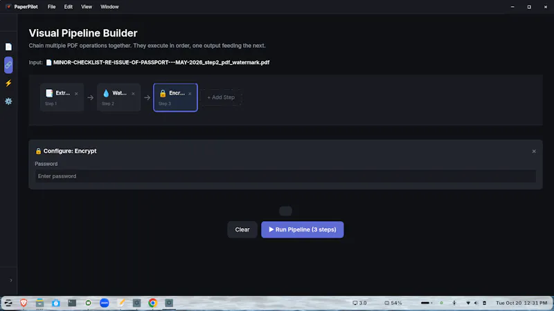
Task: Open the terminal from the taskbar
Action: point(72,303)
